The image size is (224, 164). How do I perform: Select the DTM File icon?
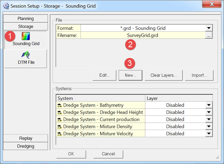pos(26,55)
